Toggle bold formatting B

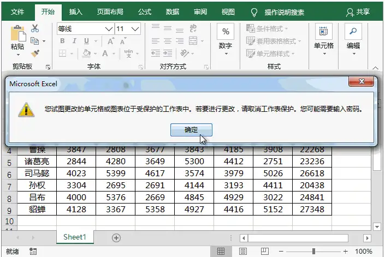[x=62, y=41]
